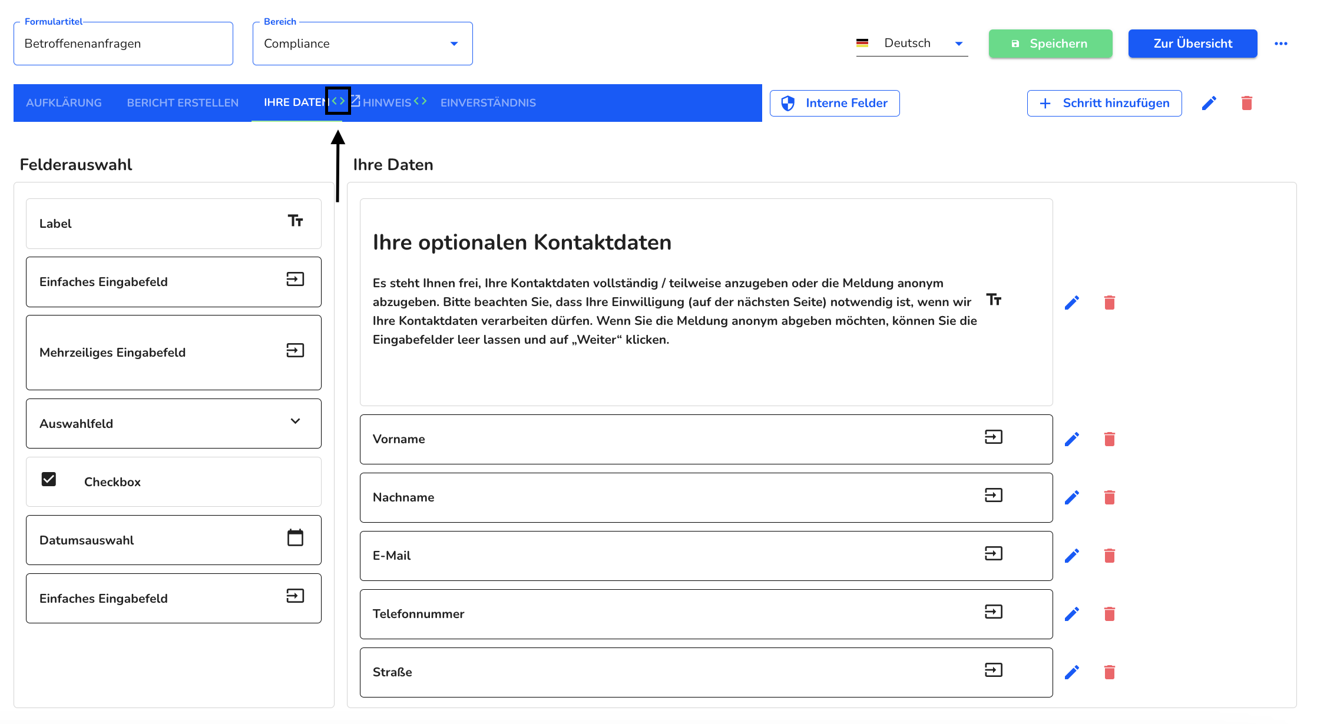The height and width of the screenshot is (724, 1317).
Task: Select the Mehrzeiliges Eingabefeld item
Action: (174, 353)
